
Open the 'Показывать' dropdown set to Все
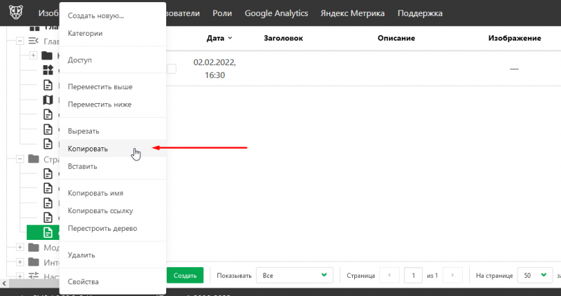click(294, 276)
